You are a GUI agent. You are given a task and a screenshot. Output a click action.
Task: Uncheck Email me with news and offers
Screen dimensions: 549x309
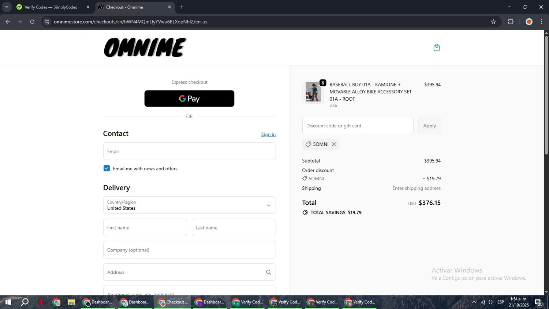click(x=107, y=168)
